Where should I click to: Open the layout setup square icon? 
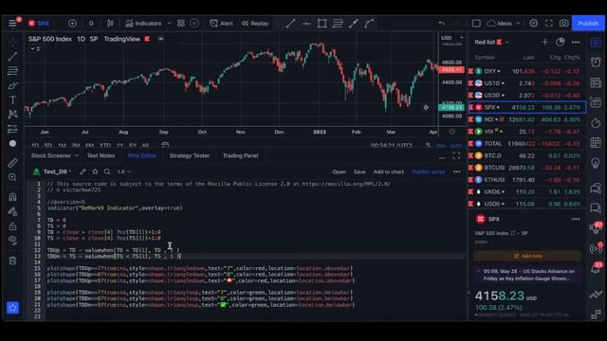point(476,23)
